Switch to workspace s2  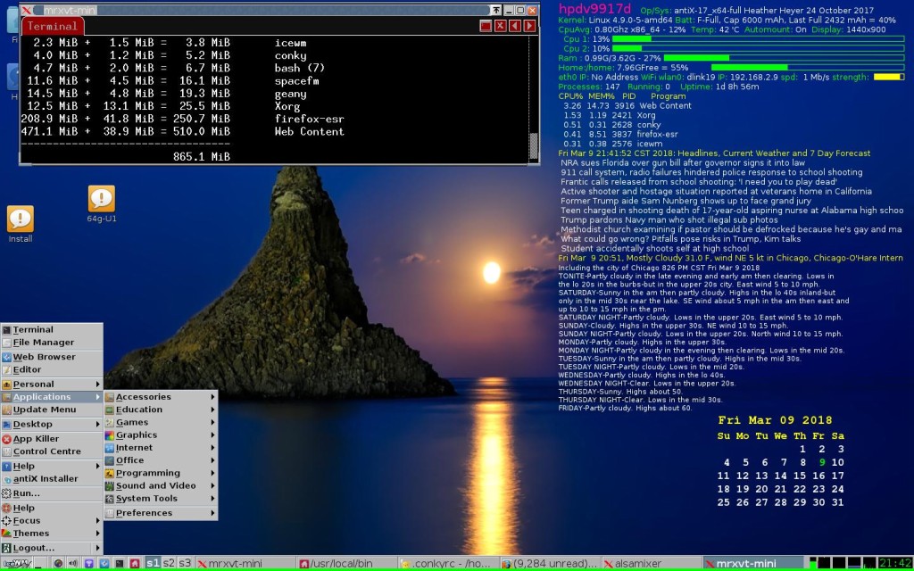tap(169, 564)
